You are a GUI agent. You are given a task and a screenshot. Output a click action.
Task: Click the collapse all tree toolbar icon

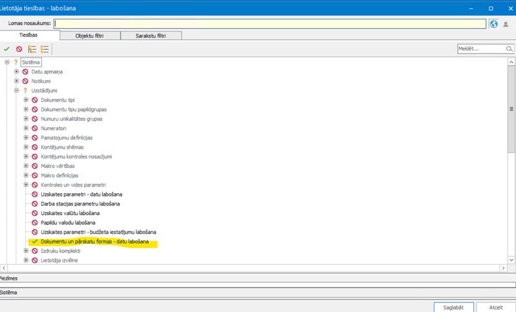pos(45,49)
